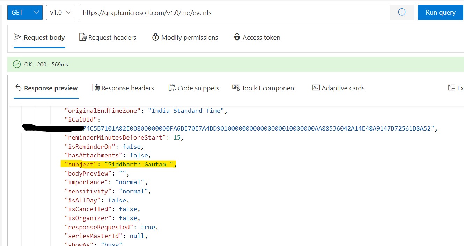
Task: Click the Adaptive cards icon
Action: point(316,88)
